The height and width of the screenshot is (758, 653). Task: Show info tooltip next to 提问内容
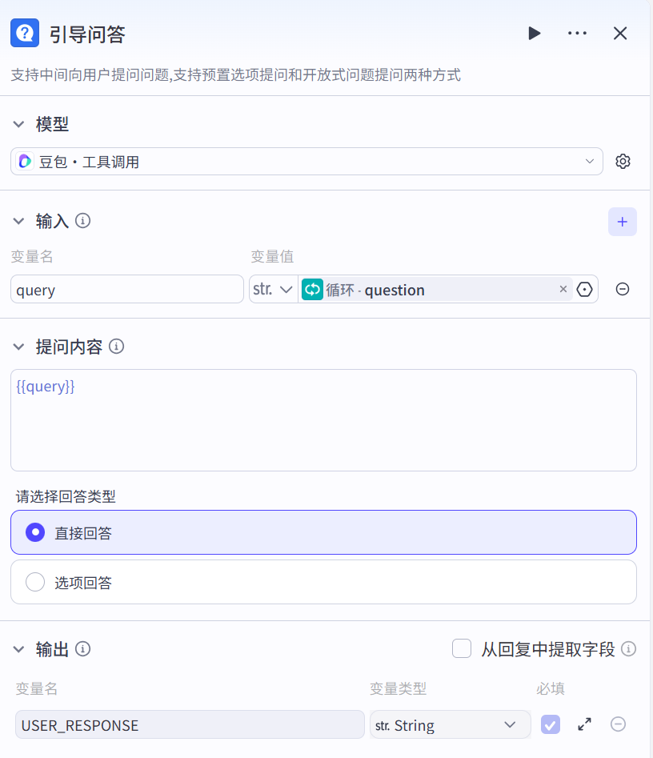(117, 347)
